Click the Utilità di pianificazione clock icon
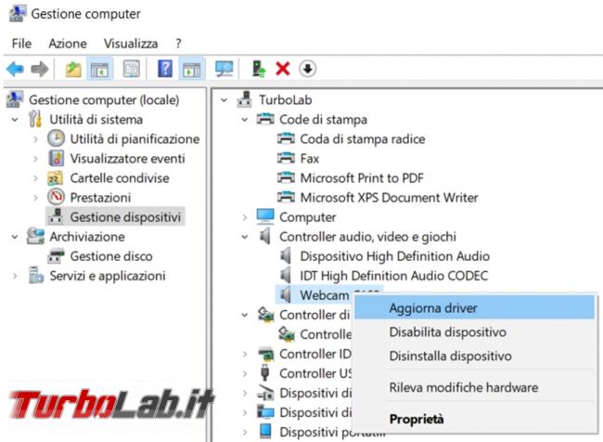Image resolution: width=603 pixels, height=442 pixels. tap(57, 138)
